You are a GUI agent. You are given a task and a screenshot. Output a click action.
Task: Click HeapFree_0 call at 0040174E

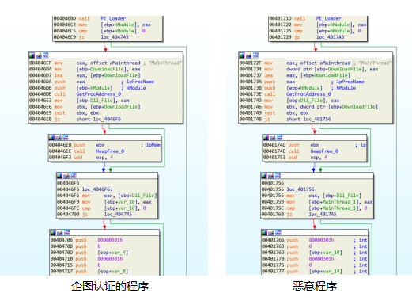point(300,151)
